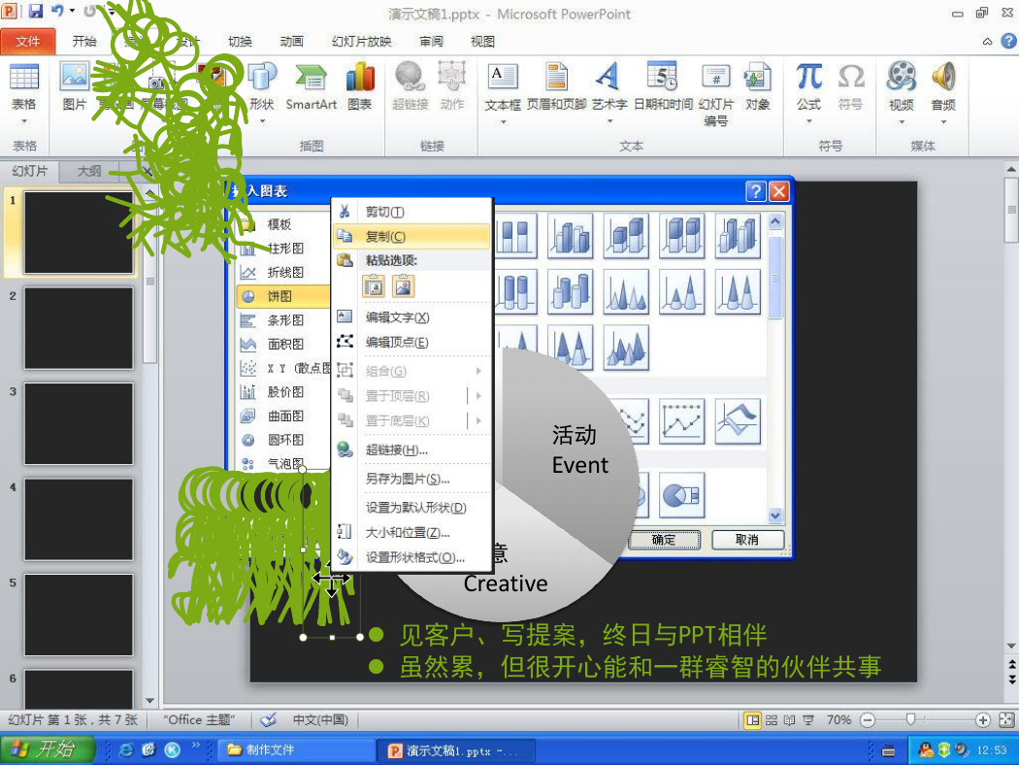1019x765 pixels.
Task: Select Stock chart (股价图) category
Action: (x=284, y=392)
